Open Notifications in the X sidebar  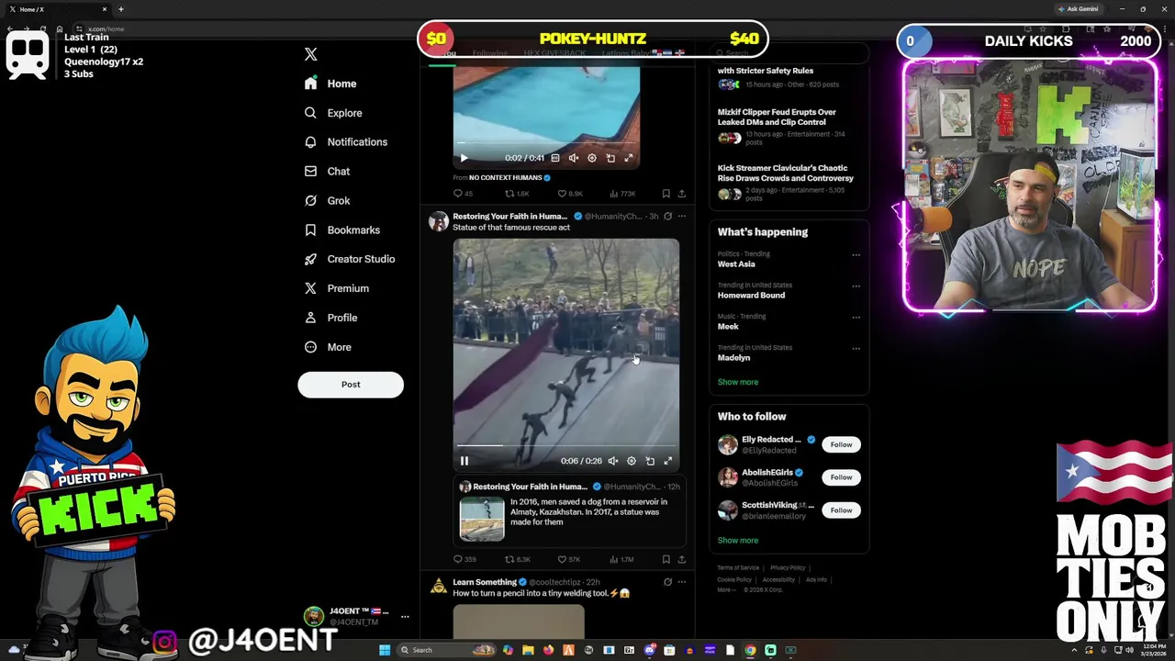pyautogui.click(x=345, y=142)
